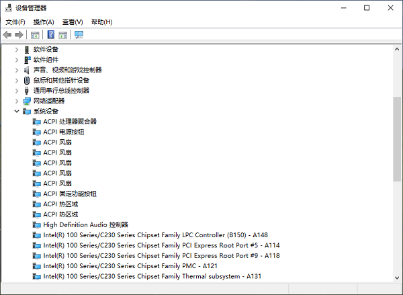
Task: Click the mouse icon for 鼠标和其他指针设备
Action: click(27, 80)
